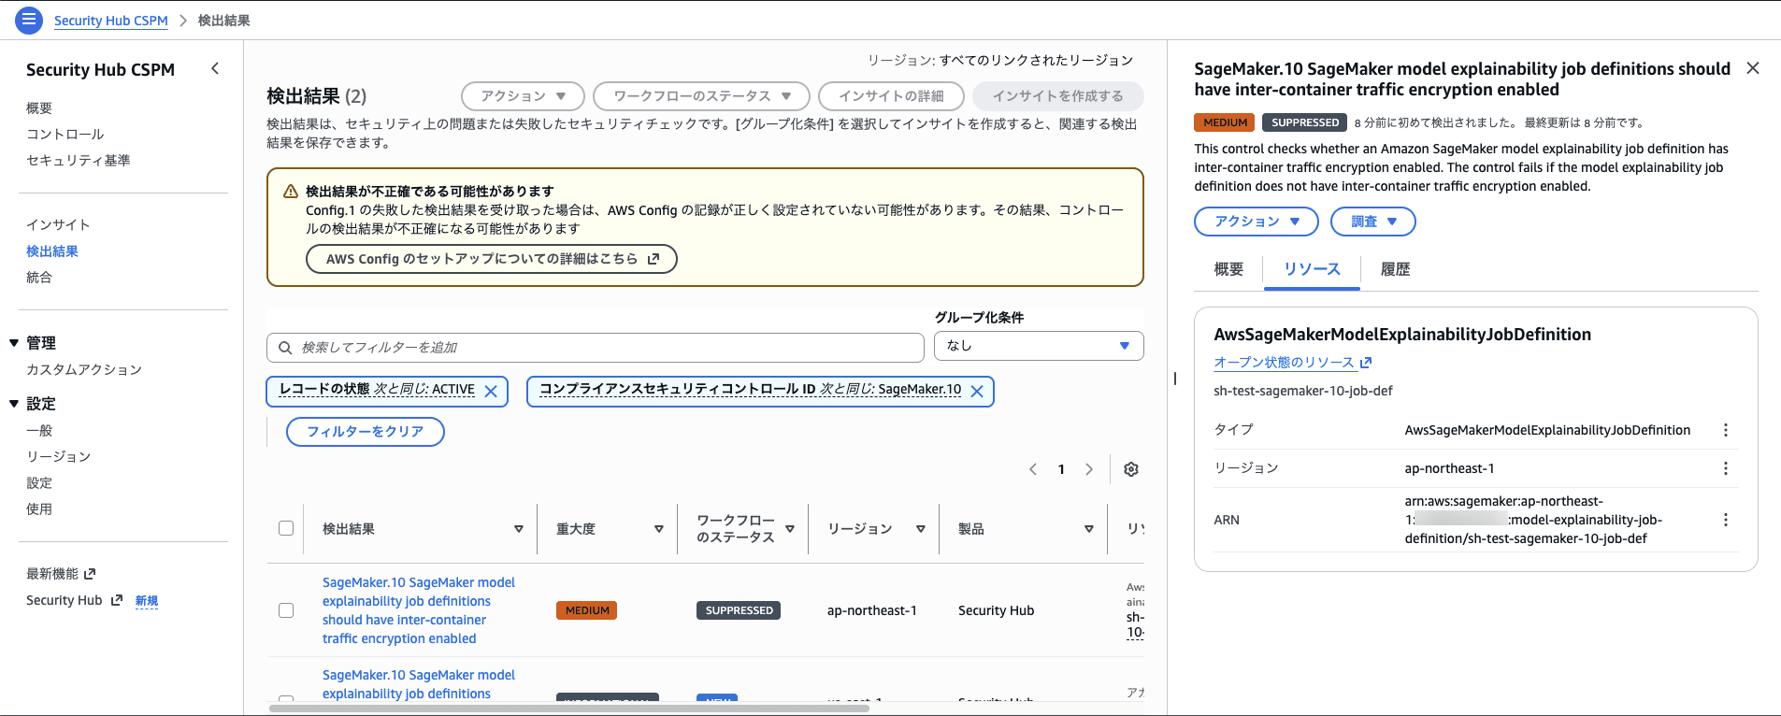Click the MEDIUM badge in the first row

pos(587,610)
